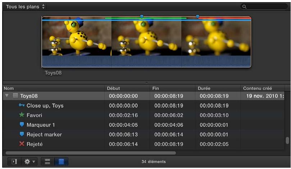Viewport: 291px width, 169px height.
Task: Click the Favori end time 00:00:06:02
Action: coord(169,115)
